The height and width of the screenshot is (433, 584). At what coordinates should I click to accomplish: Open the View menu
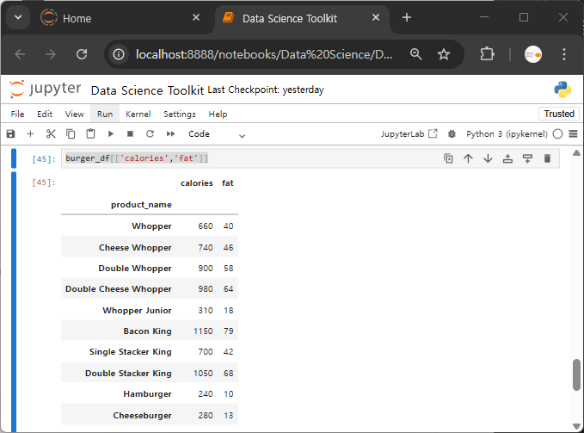coord(75,114)
